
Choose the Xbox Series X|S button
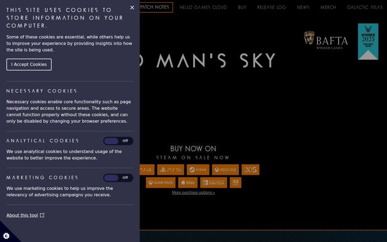[250, 169]
